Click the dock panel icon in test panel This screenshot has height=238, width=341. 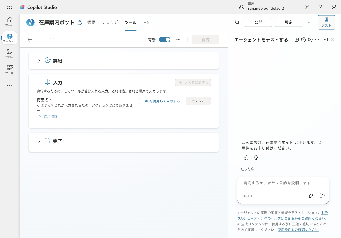(325, 40)
